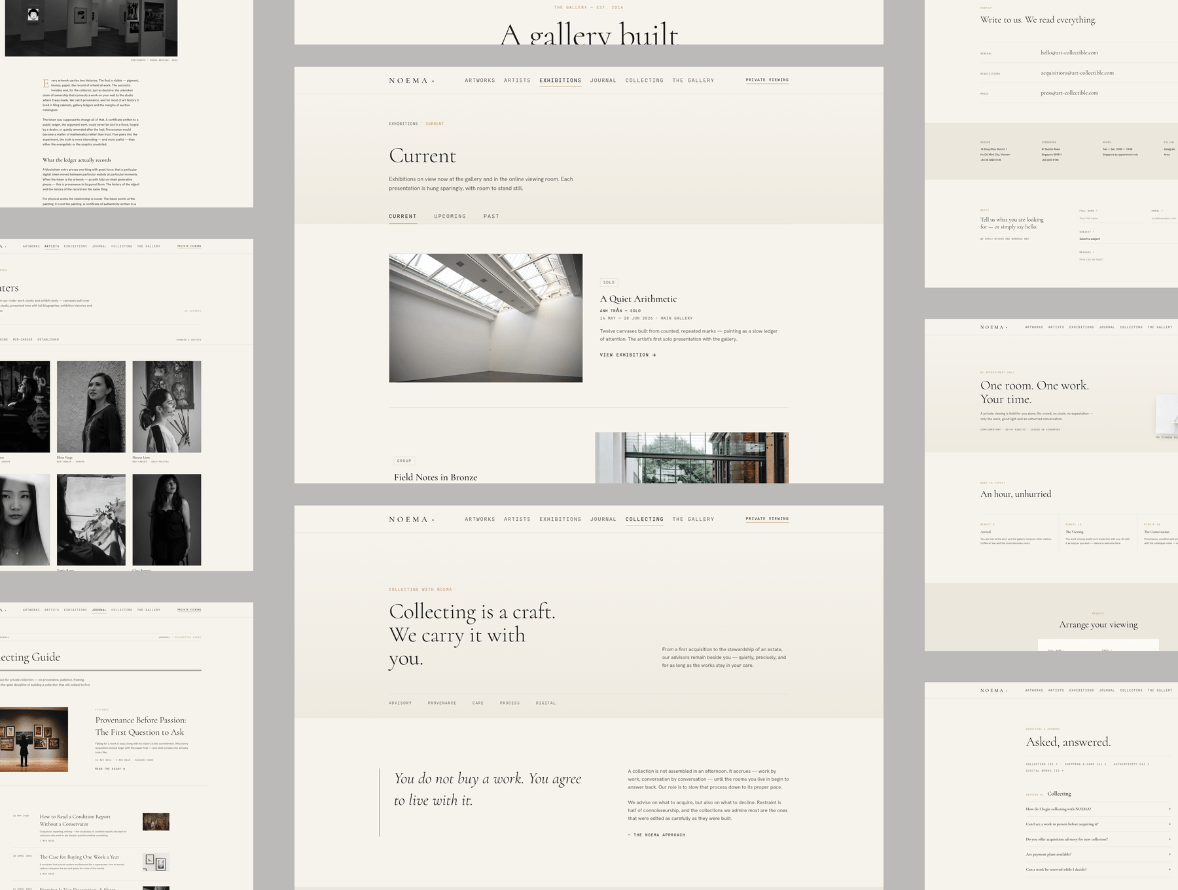Click the Instagram link in the contact page
Screen dimensions: 1178x890
coord(1169,149)
